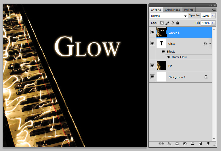Click the Fill percentage field
221x151 pixels.
pyautogui.click(x=205, y=23)
